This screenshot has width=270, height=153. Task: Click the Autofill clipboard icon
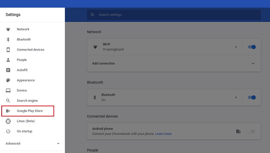pos(8,70)
